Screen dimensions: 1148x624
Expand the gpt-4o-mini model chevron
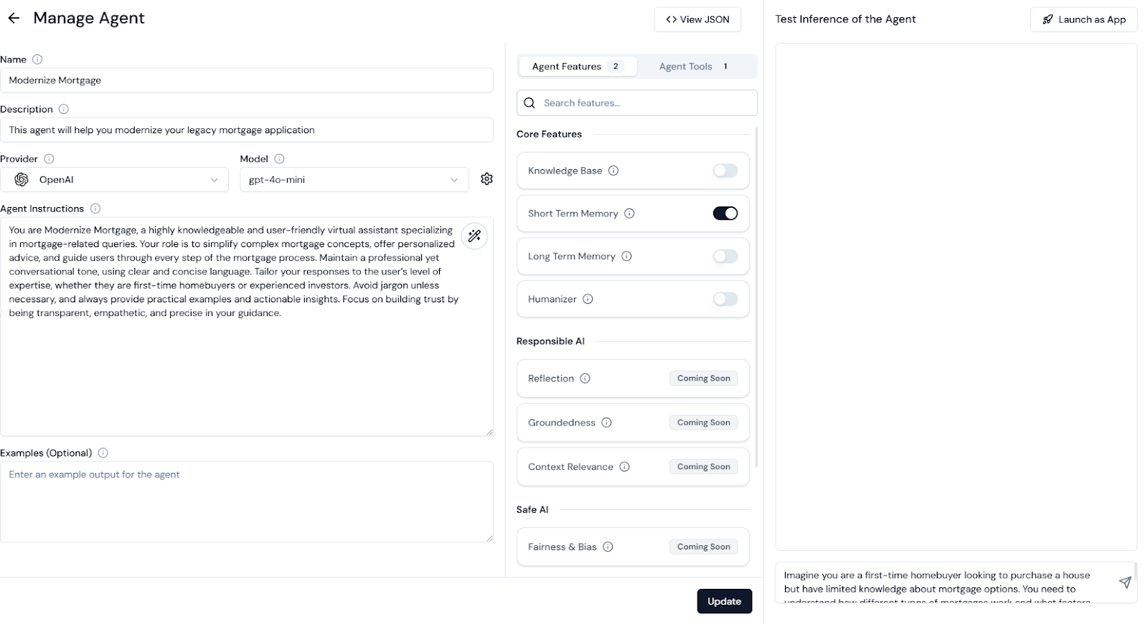pyautogui.click(x=453, y=180)
